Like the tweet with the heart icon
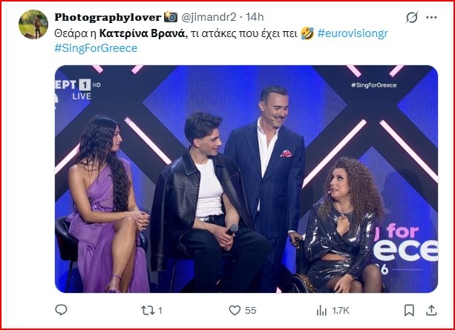Image resolution: width=455 pixels, height=330 pixels. point(235,310)
